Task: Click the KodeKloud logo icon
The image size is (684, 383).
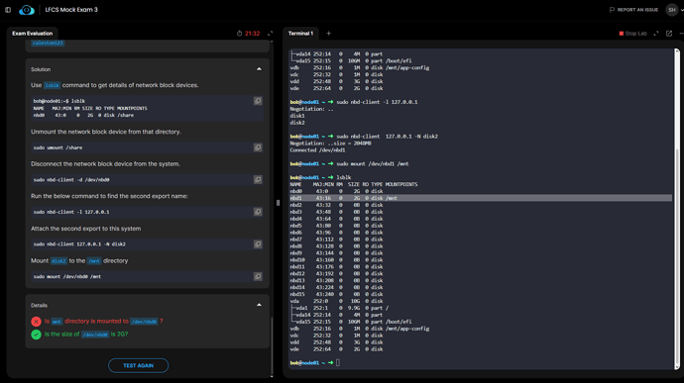Action: coord(27,10)
